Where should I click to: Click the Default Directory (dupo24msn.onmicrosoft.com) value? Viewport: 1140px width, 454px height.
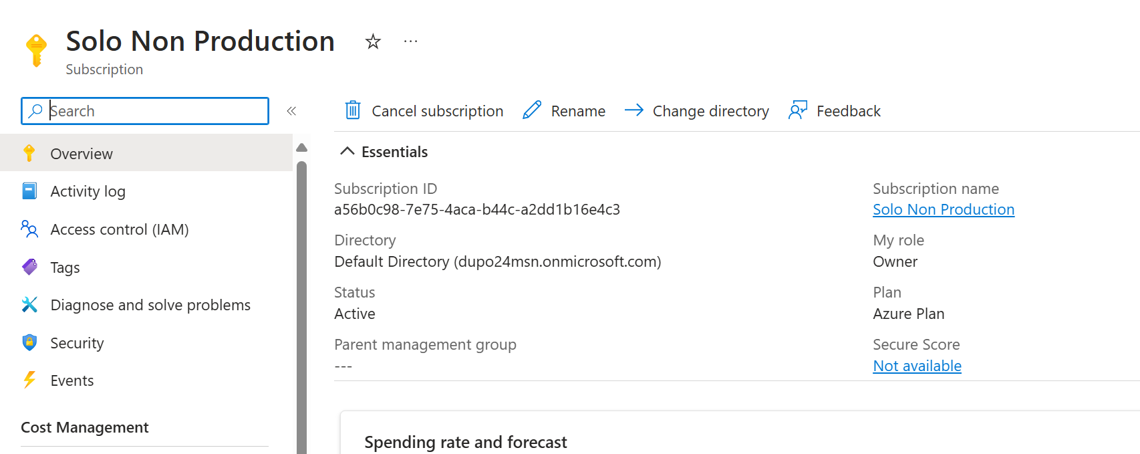(x=498, y=261)
